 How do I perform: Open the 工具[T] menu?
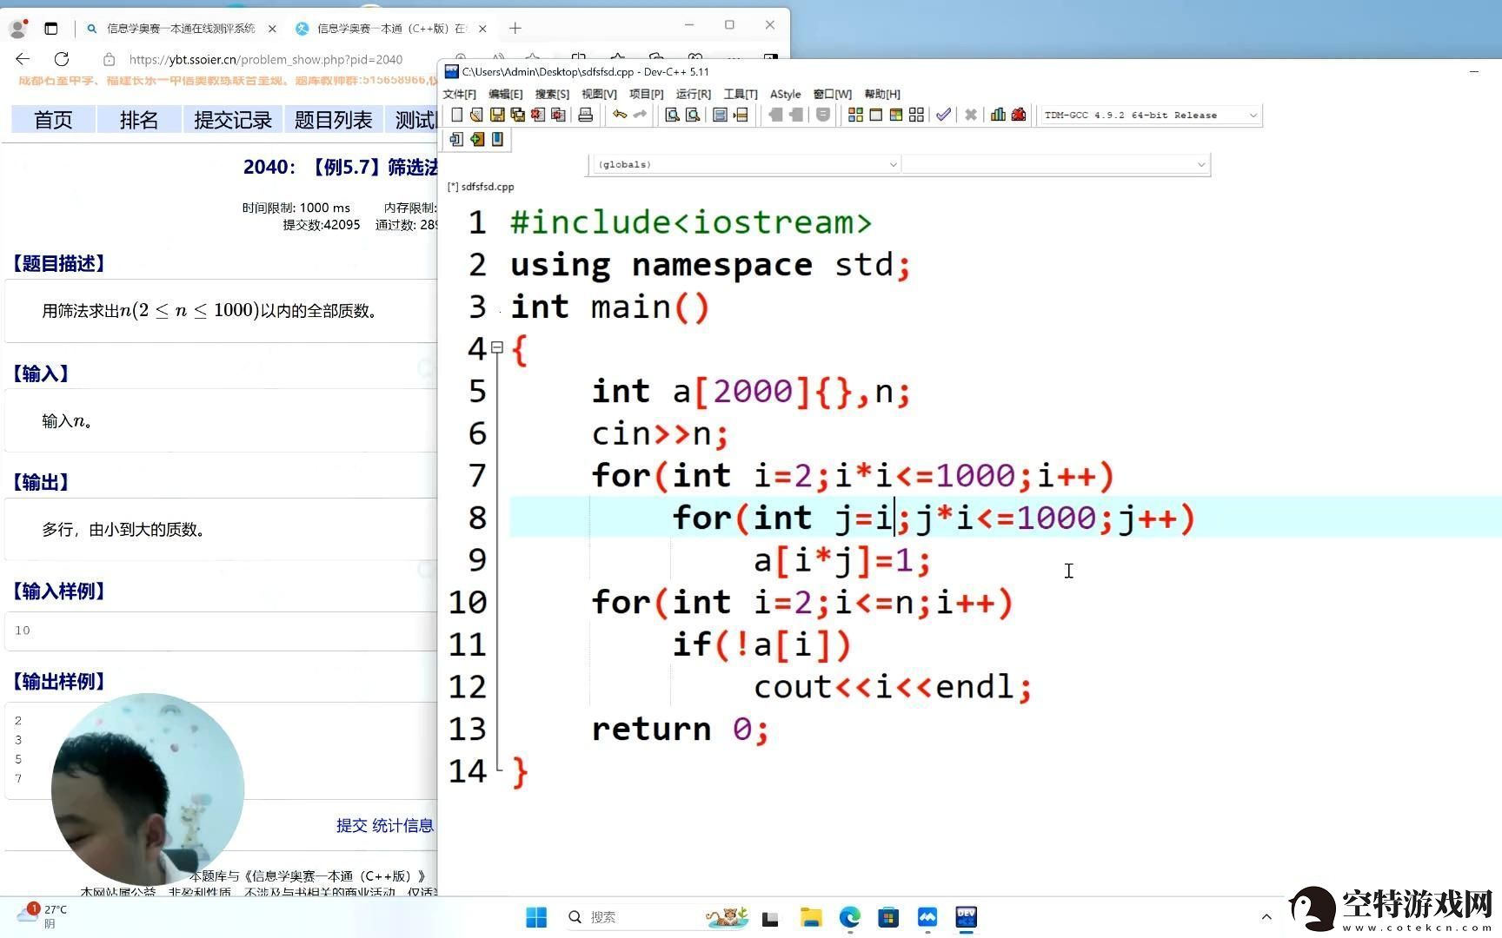pos(741,94)
